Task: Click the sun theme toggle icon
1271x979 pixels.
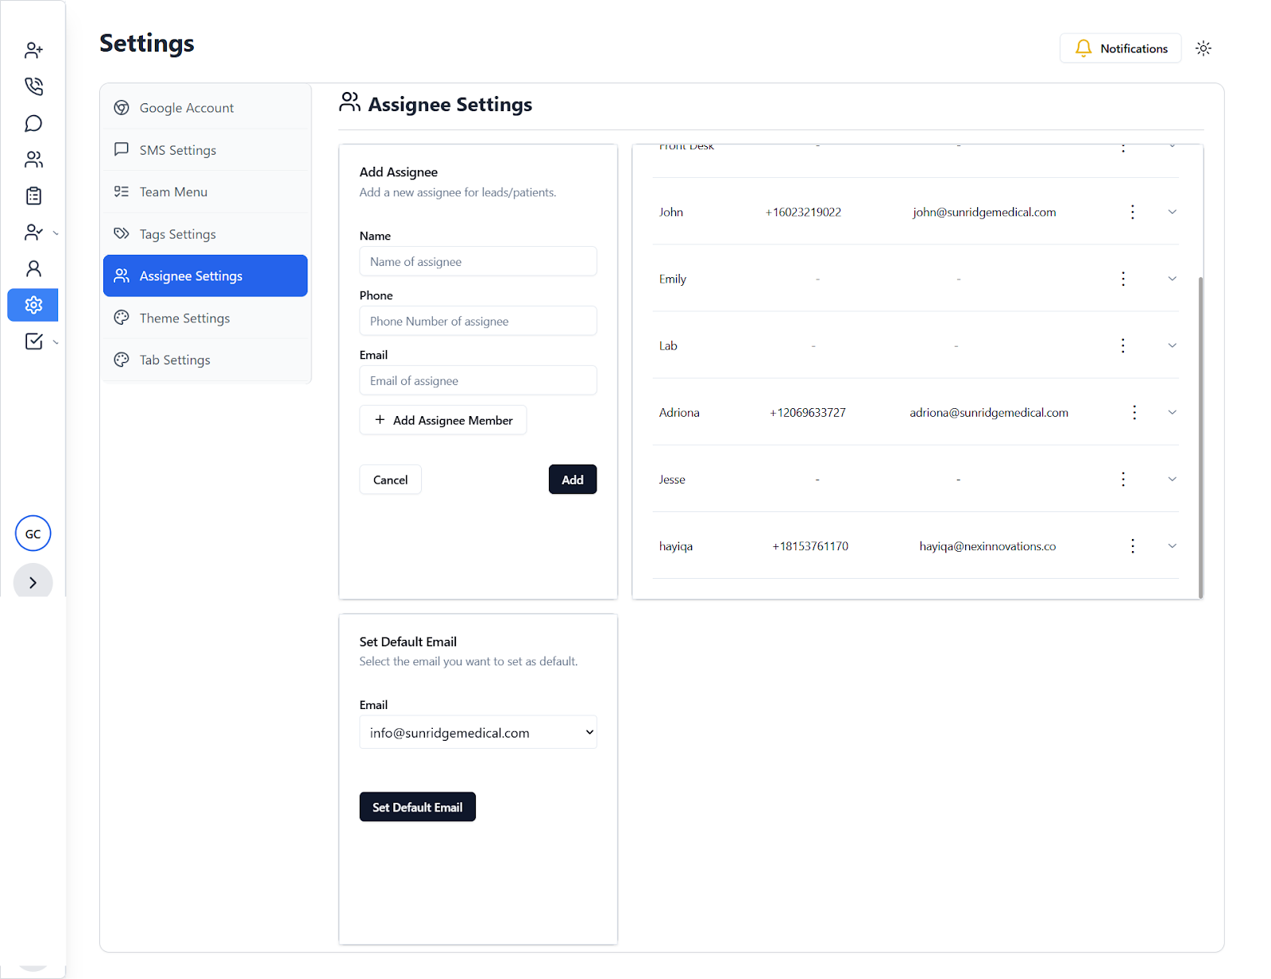Action: pyautogui.click(x=1203, y=48)
